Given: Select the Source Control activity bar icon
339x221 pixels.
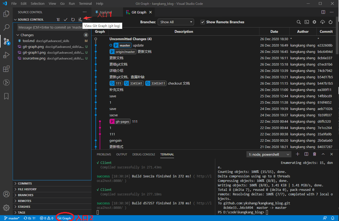Looking at the screenshot, I should (6, 41).
